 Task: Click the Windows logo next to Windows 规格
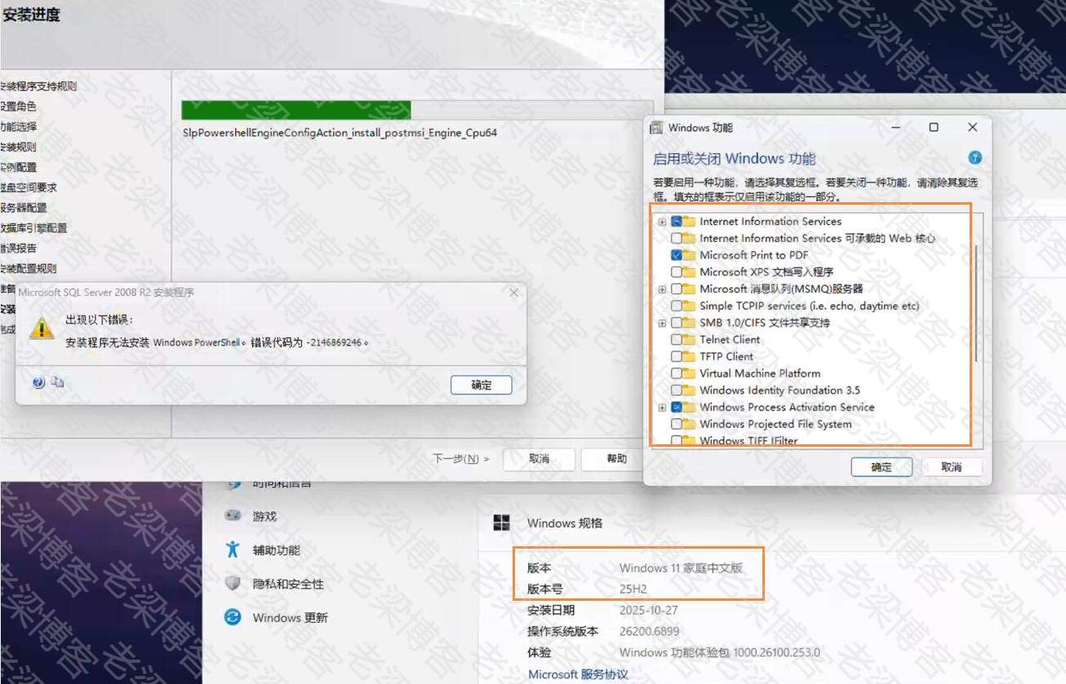[501, 523]
